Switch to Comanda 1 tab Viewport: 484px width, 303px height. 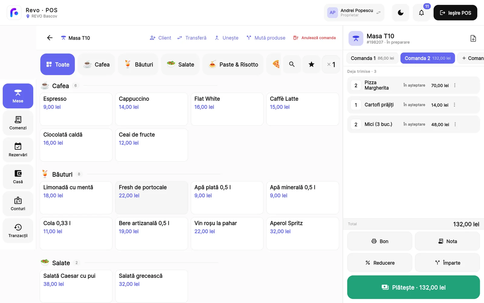[372, 58]
